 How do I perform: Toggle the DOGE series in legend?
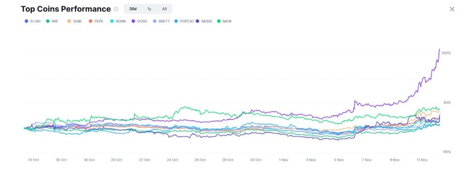[139, 21]
